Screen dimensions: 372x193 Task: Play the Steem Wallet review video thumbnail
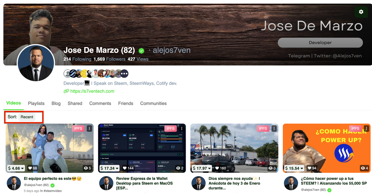[142, 148]
